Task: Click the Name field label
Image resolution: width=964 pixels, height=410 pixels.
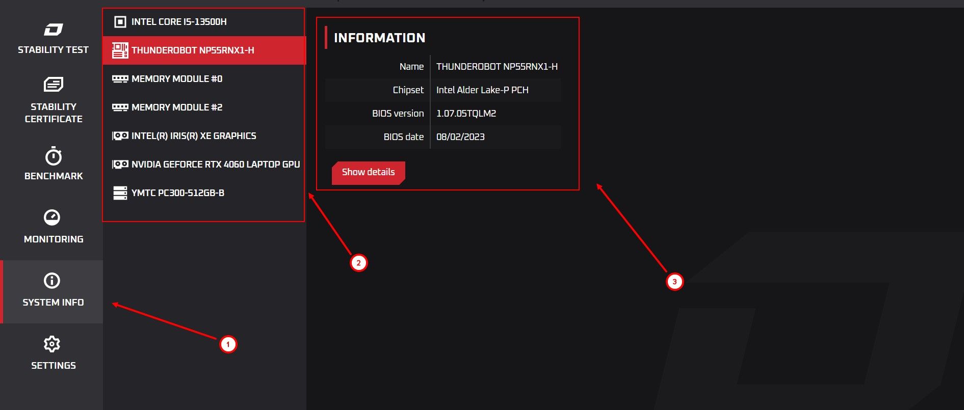Action: 411,67
